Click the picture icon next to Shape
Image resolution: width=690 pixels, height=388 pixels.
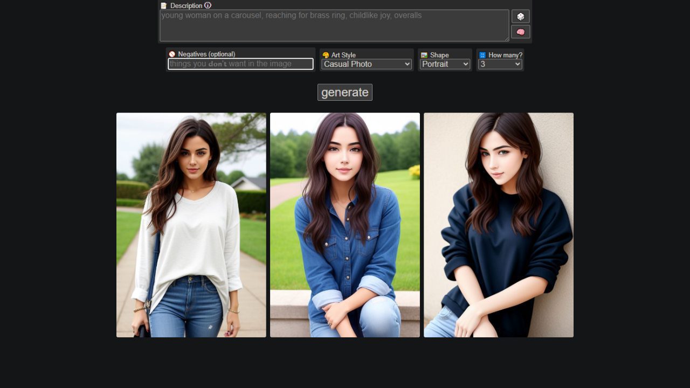pyautogui.click(x=424, y=55)
